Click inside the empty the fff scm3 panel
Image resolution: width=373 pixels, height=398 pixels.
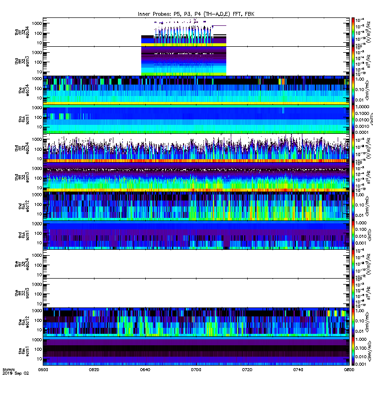196,293
